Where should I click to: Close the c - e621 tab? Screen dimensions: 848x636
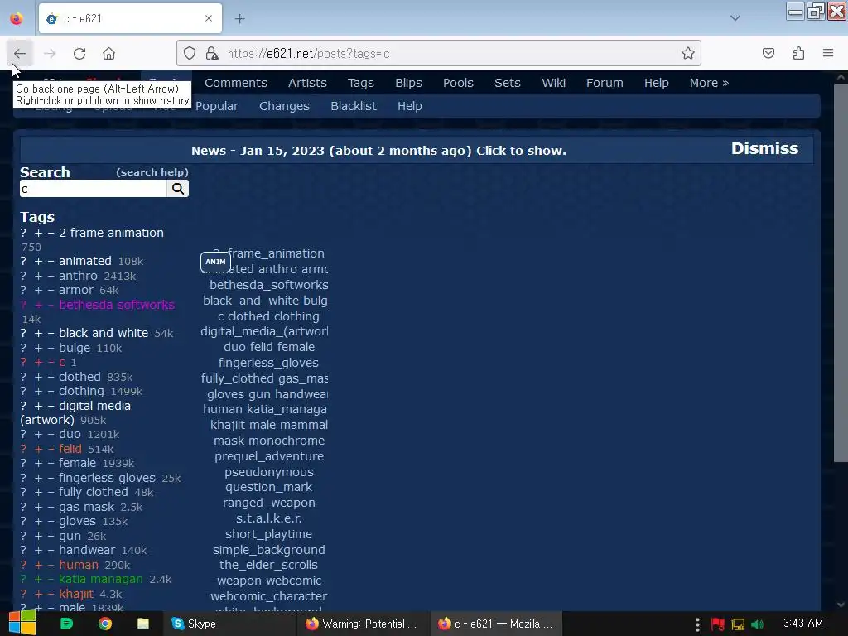coord(209,18)
